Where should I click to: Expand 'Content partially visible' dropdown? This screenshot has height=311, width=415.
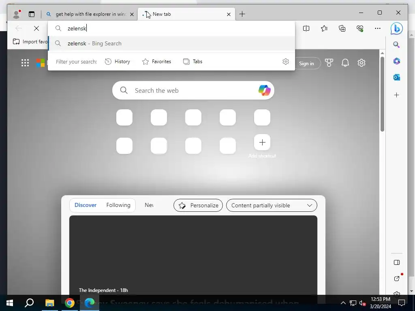coord(272,205)
